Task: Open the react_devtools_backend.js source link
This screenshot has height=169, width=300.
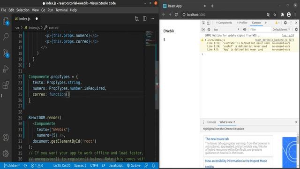Action: pyautogui.click(x=274, y=40)
